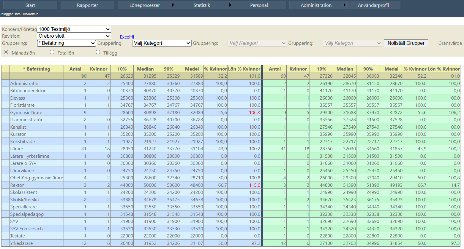Screen dimensions: 464x249
Task: Click the Nollställ Grupper button
Action: (x=406, y=43)
